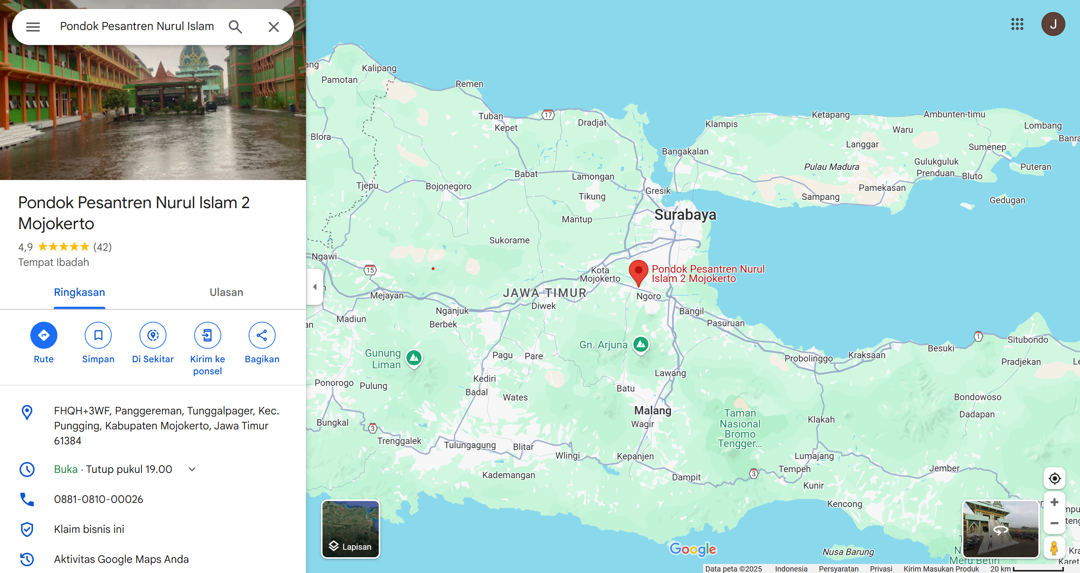Click Klaim bisnis ini
Screen dimensions: 1080x573
(x=89, y=529)
